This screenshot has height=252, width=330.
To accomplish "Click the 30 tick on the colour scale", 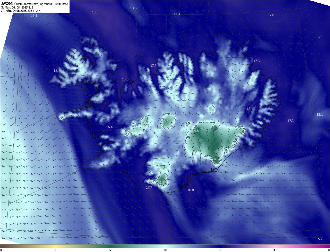I will 275,250.
